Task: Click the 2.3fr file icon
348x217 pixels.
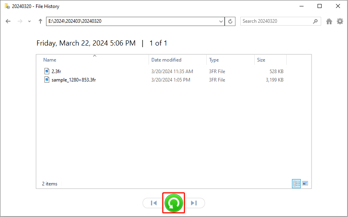Action: [46, 71]
